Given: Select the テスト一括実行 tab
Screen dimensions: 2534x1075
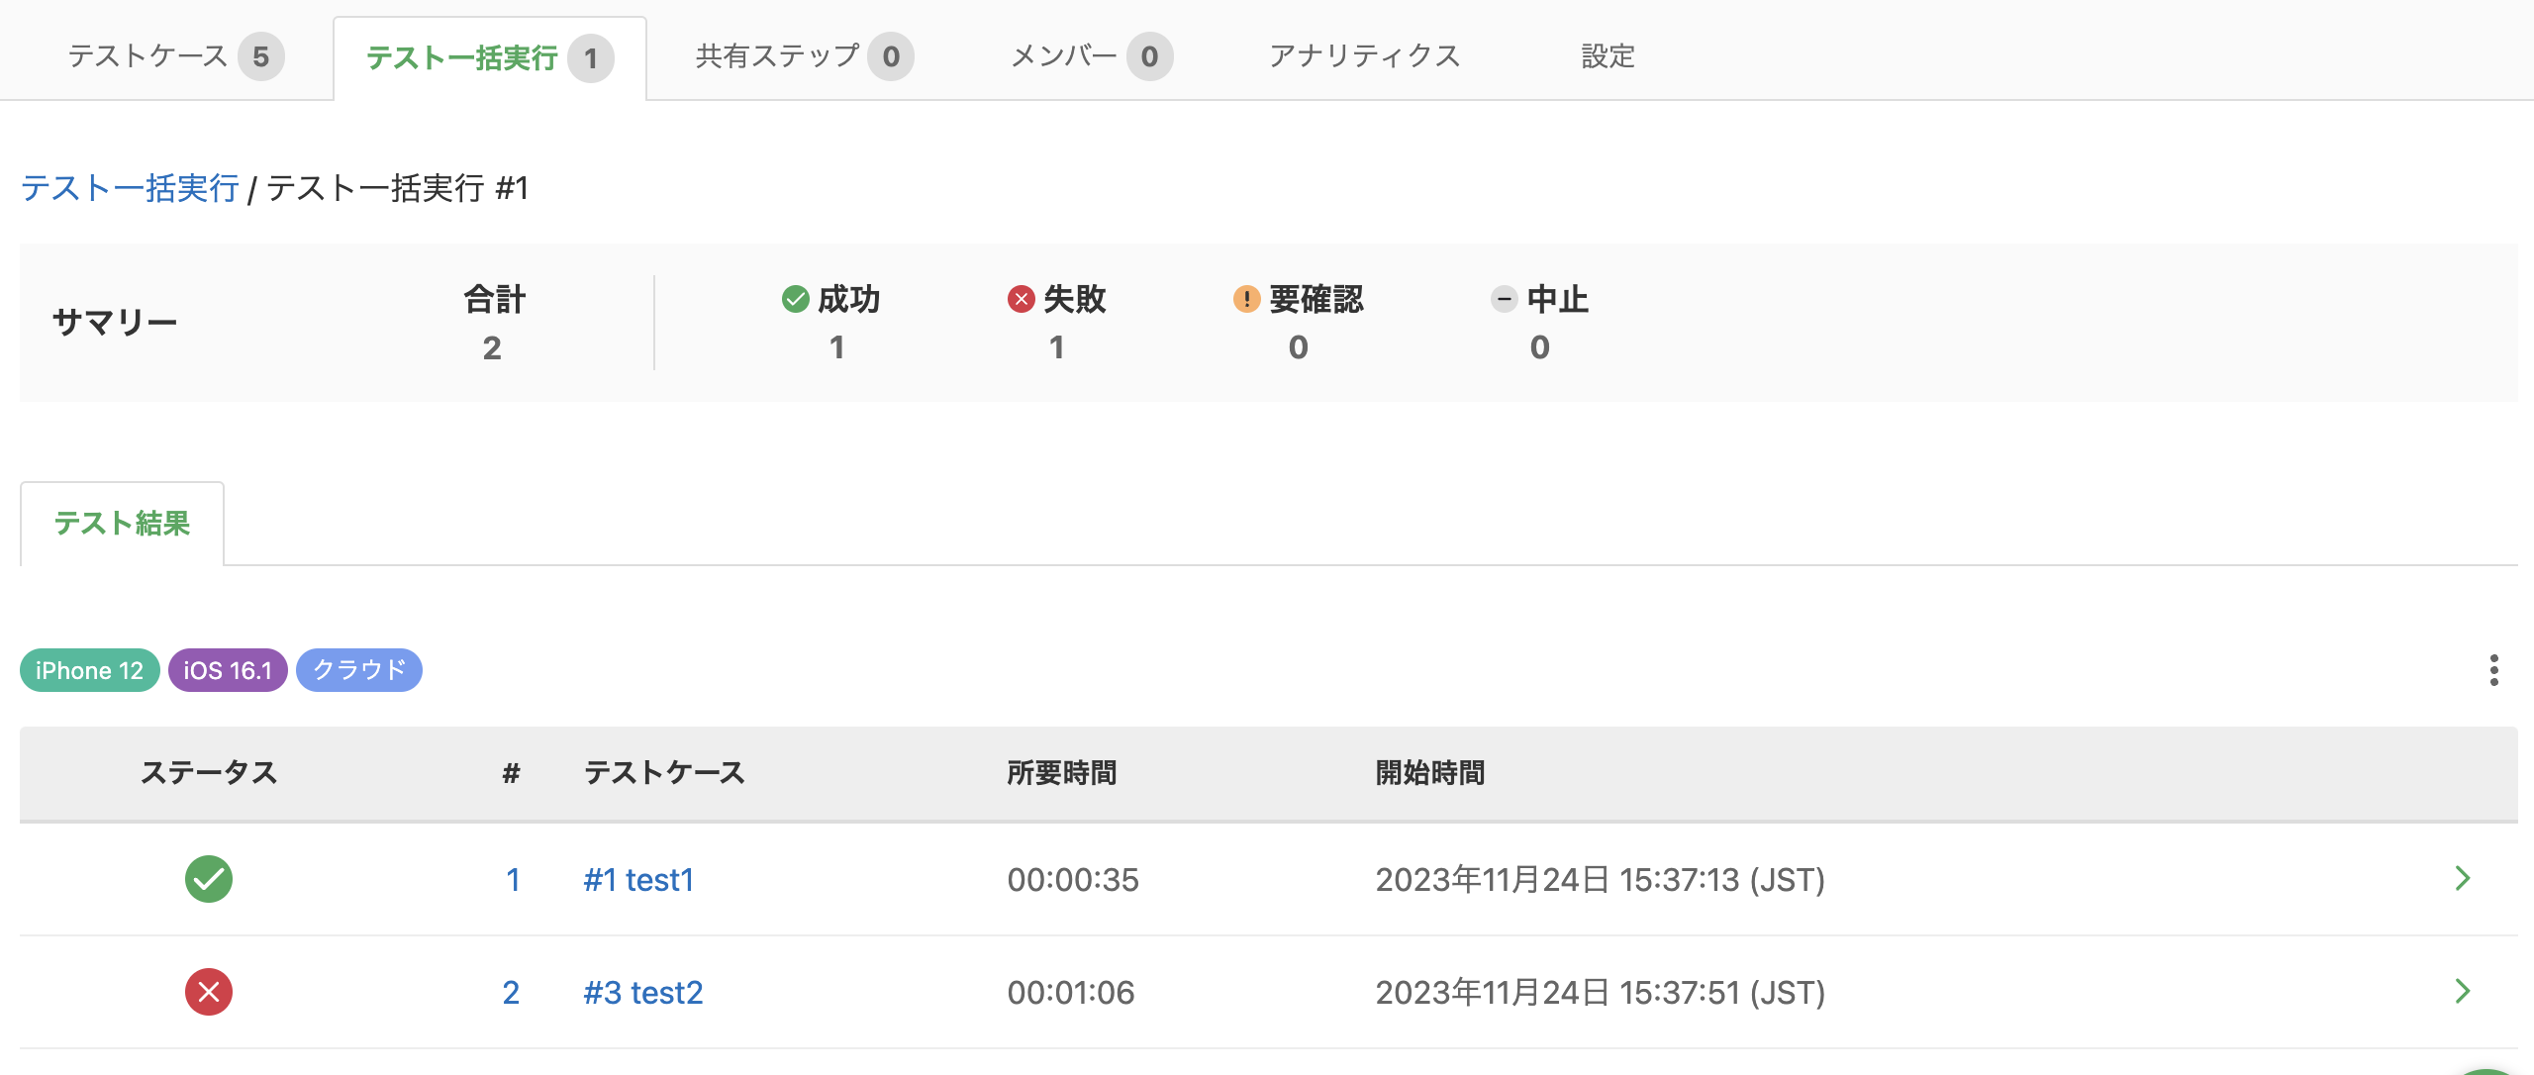Looking at the screenshot, I should click(490, 57).
